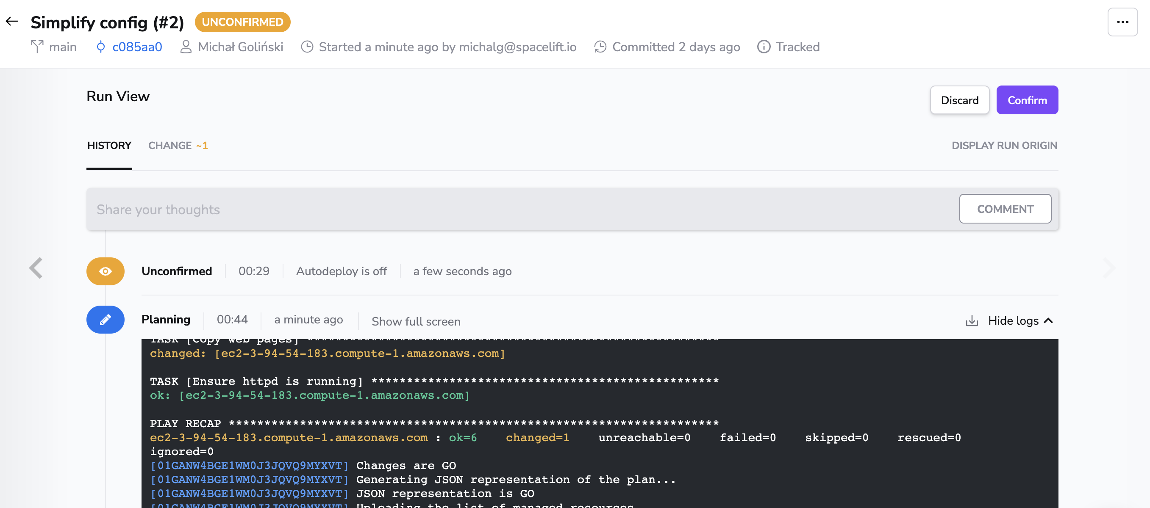Select the HISTORY tab
The height and width of the screenshot is (508, 1150).
pos(109,145)
